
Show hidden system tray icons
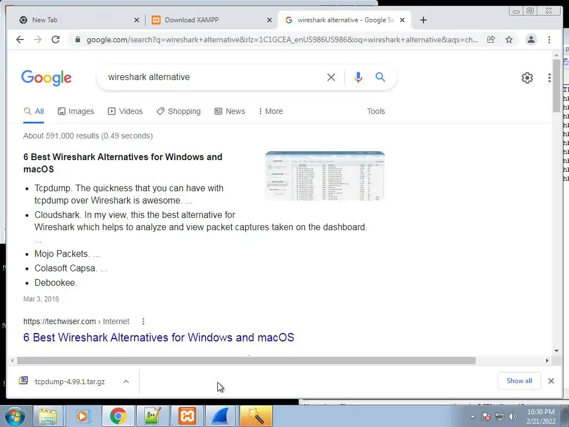[x=472, y=417]
